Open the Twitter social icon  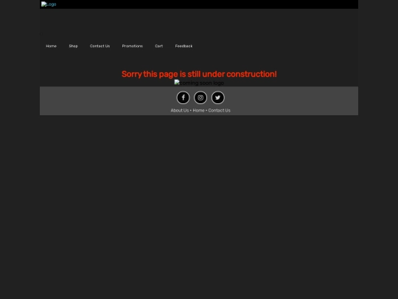coord(217,97)
